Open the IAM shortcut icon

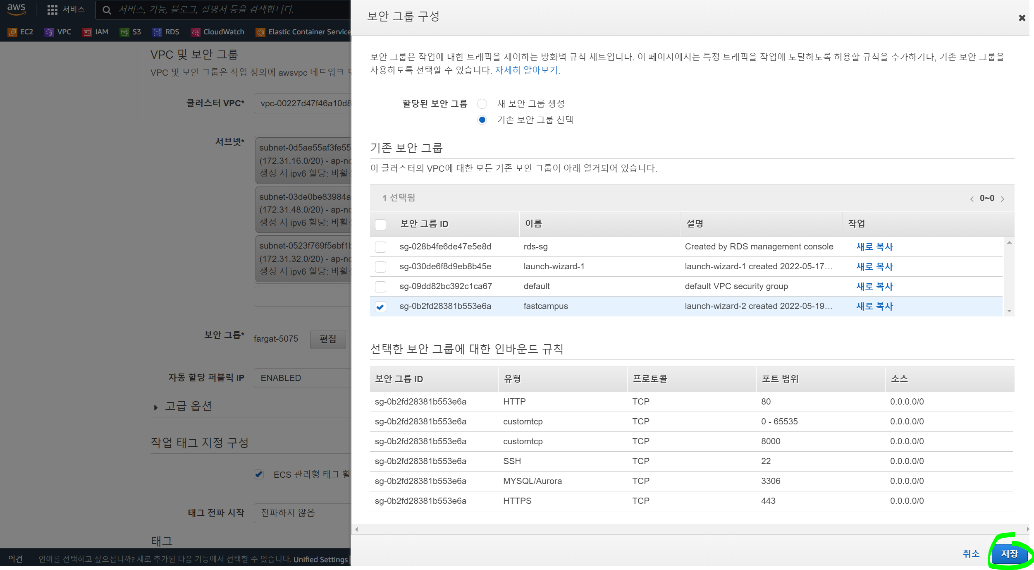87,32
